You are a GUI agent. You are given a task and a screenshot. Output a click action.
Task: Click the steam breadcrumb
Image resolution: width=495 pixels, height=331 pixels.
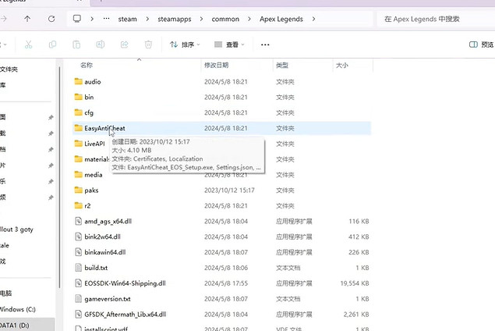point(128,19)
